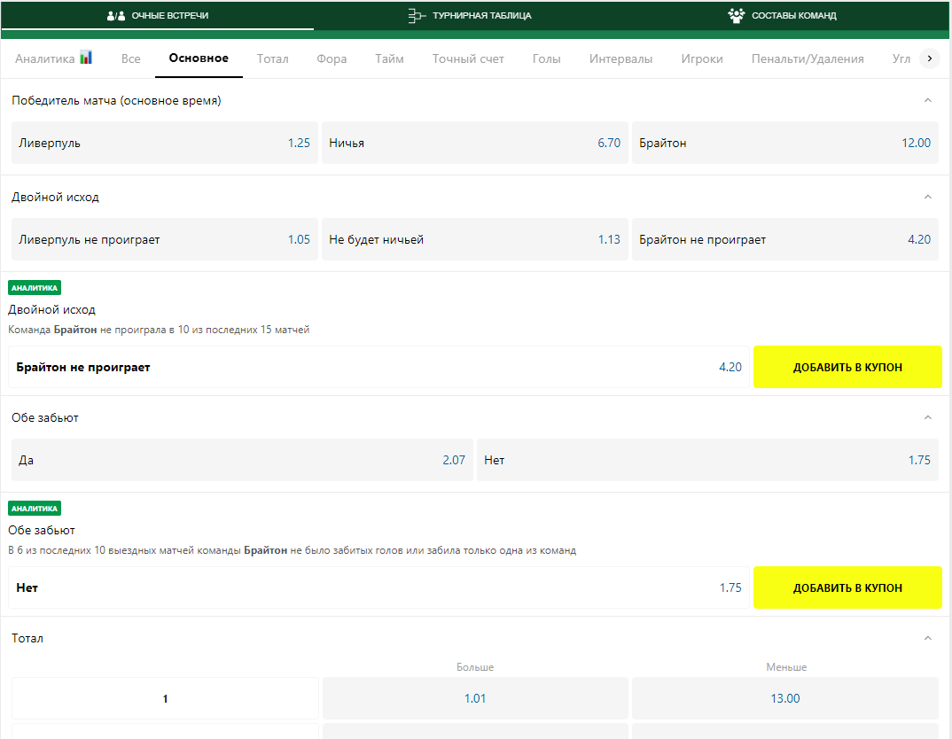Add Обе забьют Нет analytics bet to coupon

tap(847, 587)
